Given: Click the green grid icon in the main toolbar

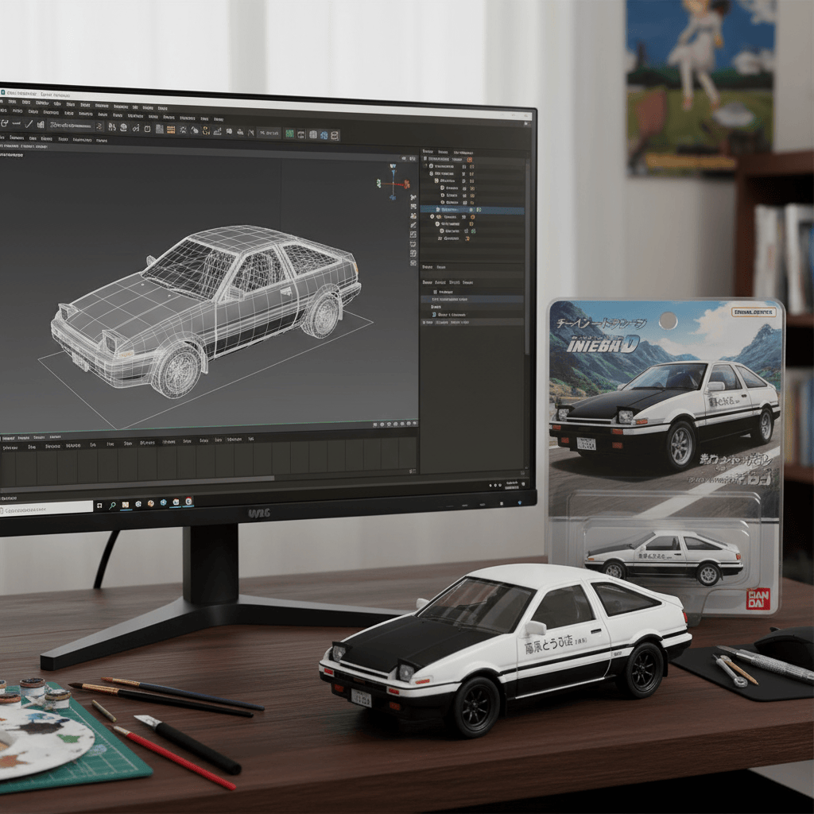Looking at the screenshot, I should click(x=289, y=134).
